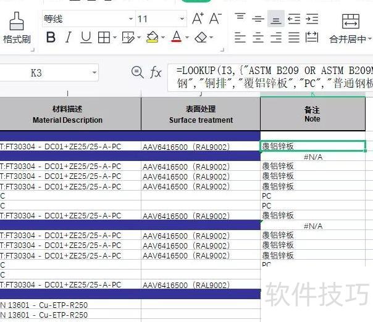This screenshot has height=322, width=373.
Task: Select the first #N/A error cell
Action: point(313,156)
